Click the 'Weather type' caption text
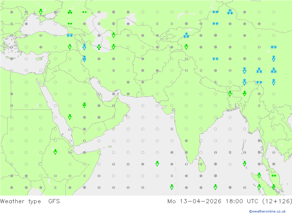 click(x=20, y=201)
